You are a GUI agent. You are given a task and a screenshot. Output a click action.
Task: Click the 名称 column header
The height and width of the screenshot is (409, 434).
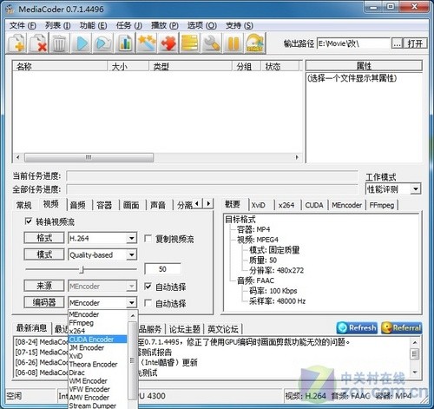pyautogui.click(x=60, y=67)
